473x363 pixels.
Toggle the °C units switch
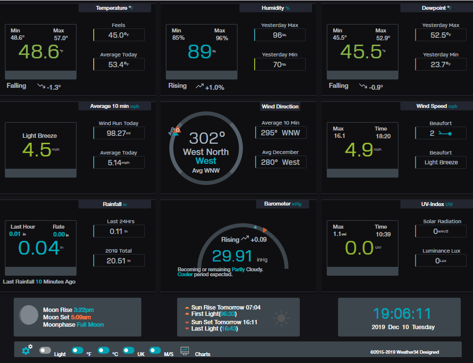click(x=104, y=350)
